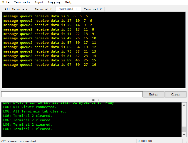
Task: Open the Input menu
Action: tap(39, 2)
